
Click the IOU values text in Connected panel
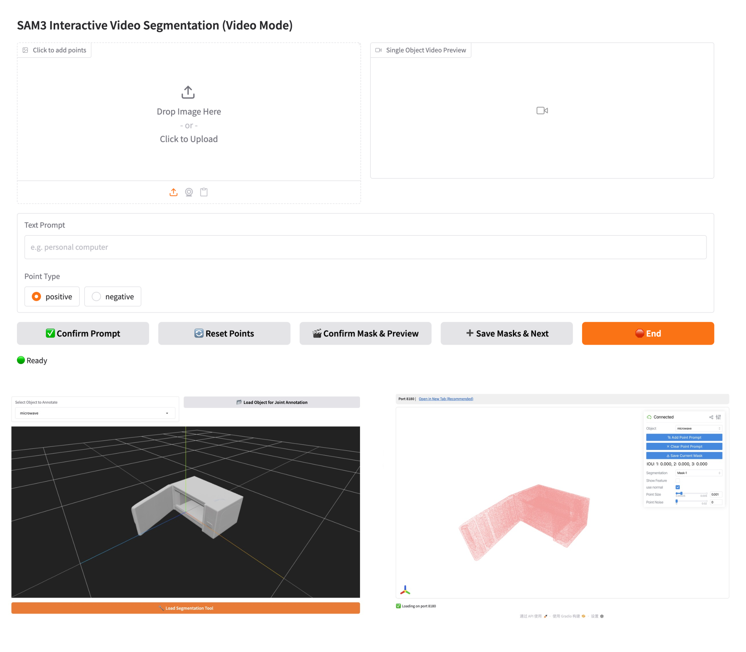tap(677, 464)
